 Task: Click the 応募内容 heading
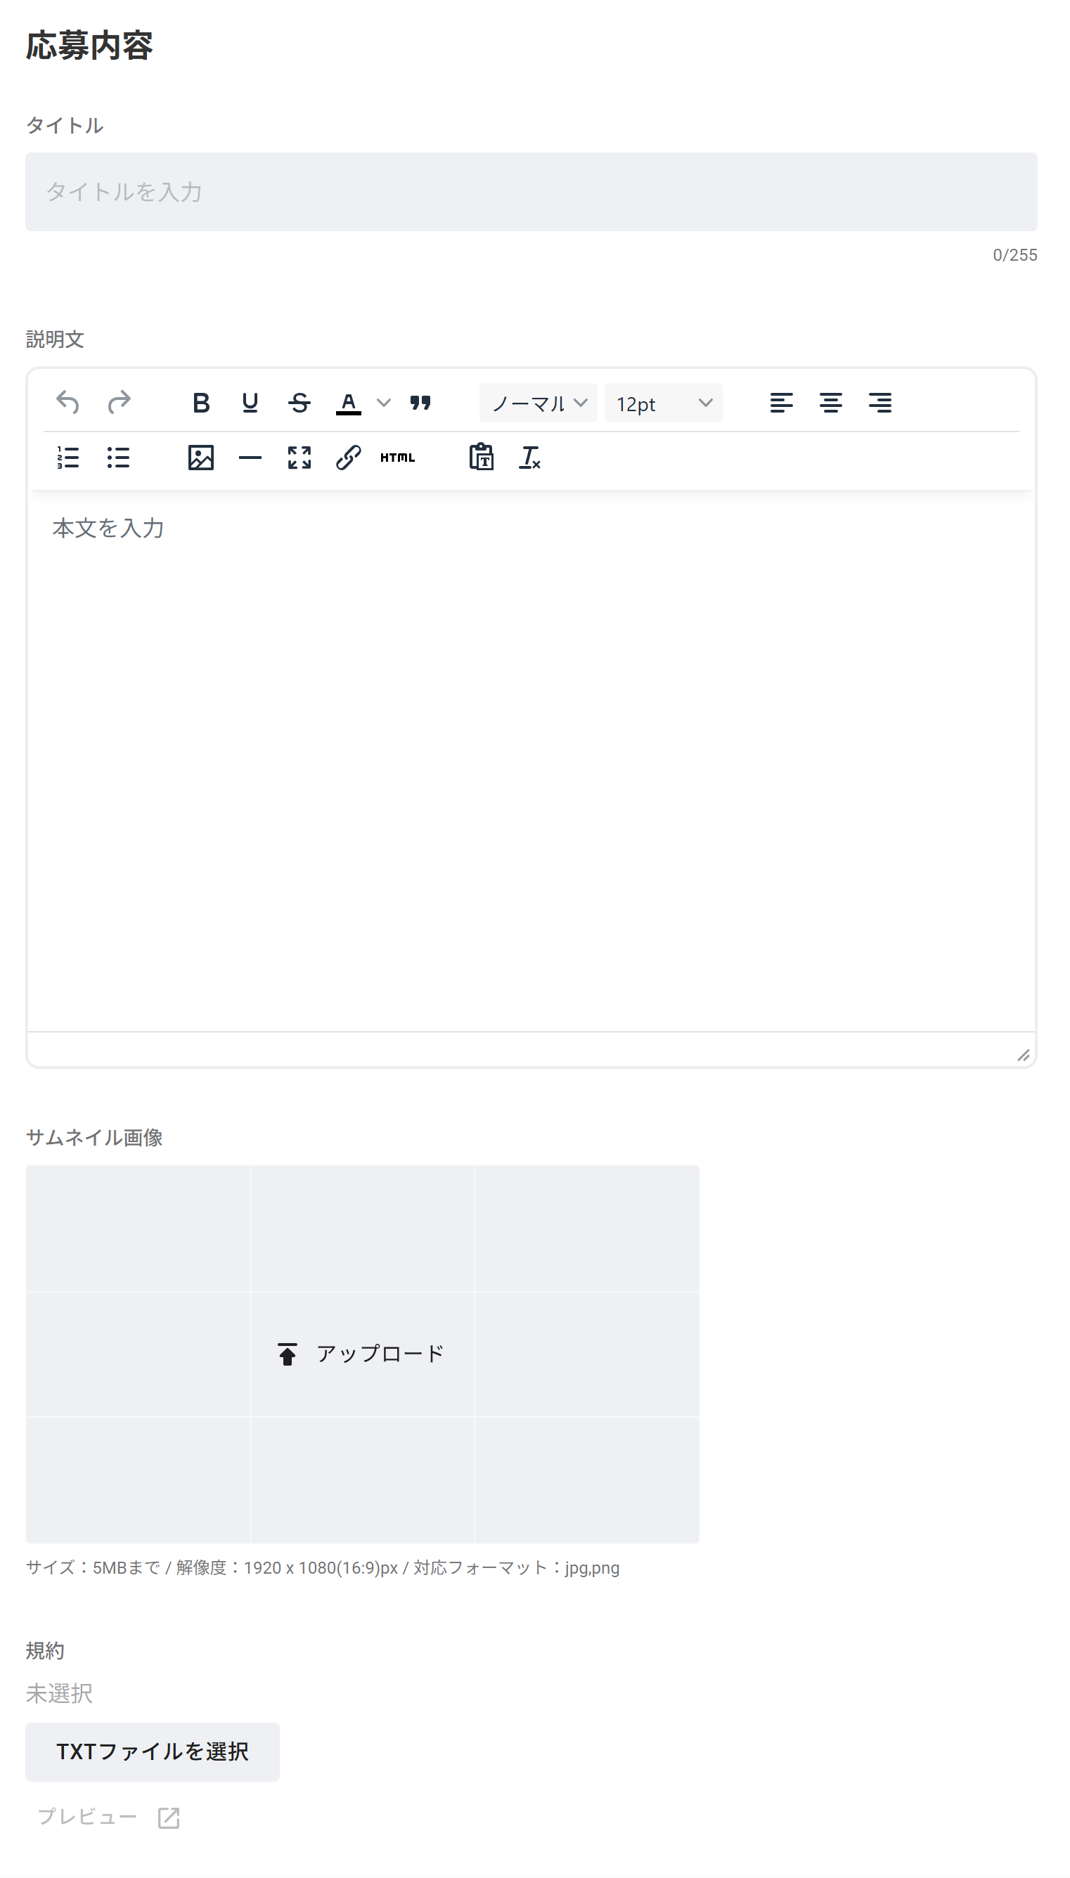coord(89,46)
